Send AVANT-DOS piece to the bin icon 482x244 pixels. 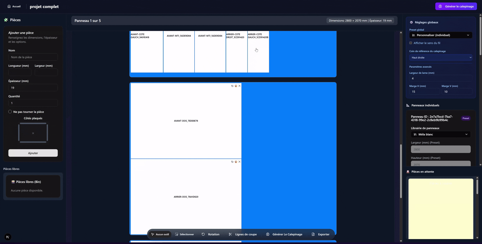tap(236, 86)
